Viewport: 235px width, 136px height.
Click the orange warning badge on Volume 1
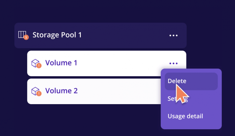point(39,66)
